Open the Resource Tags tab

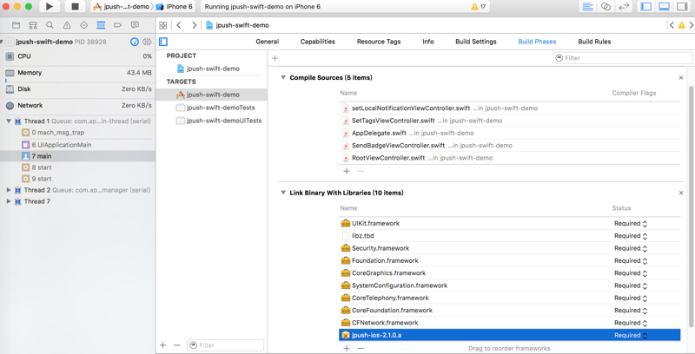click(x=379, y=42)
